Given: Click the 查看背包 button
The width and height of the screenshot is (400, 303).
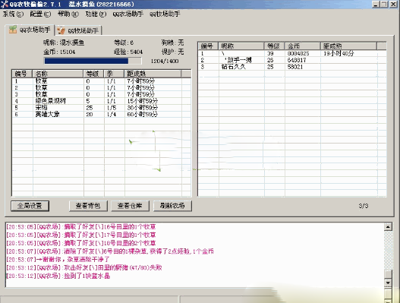Looking at the screenshot, I should point(88,206).
